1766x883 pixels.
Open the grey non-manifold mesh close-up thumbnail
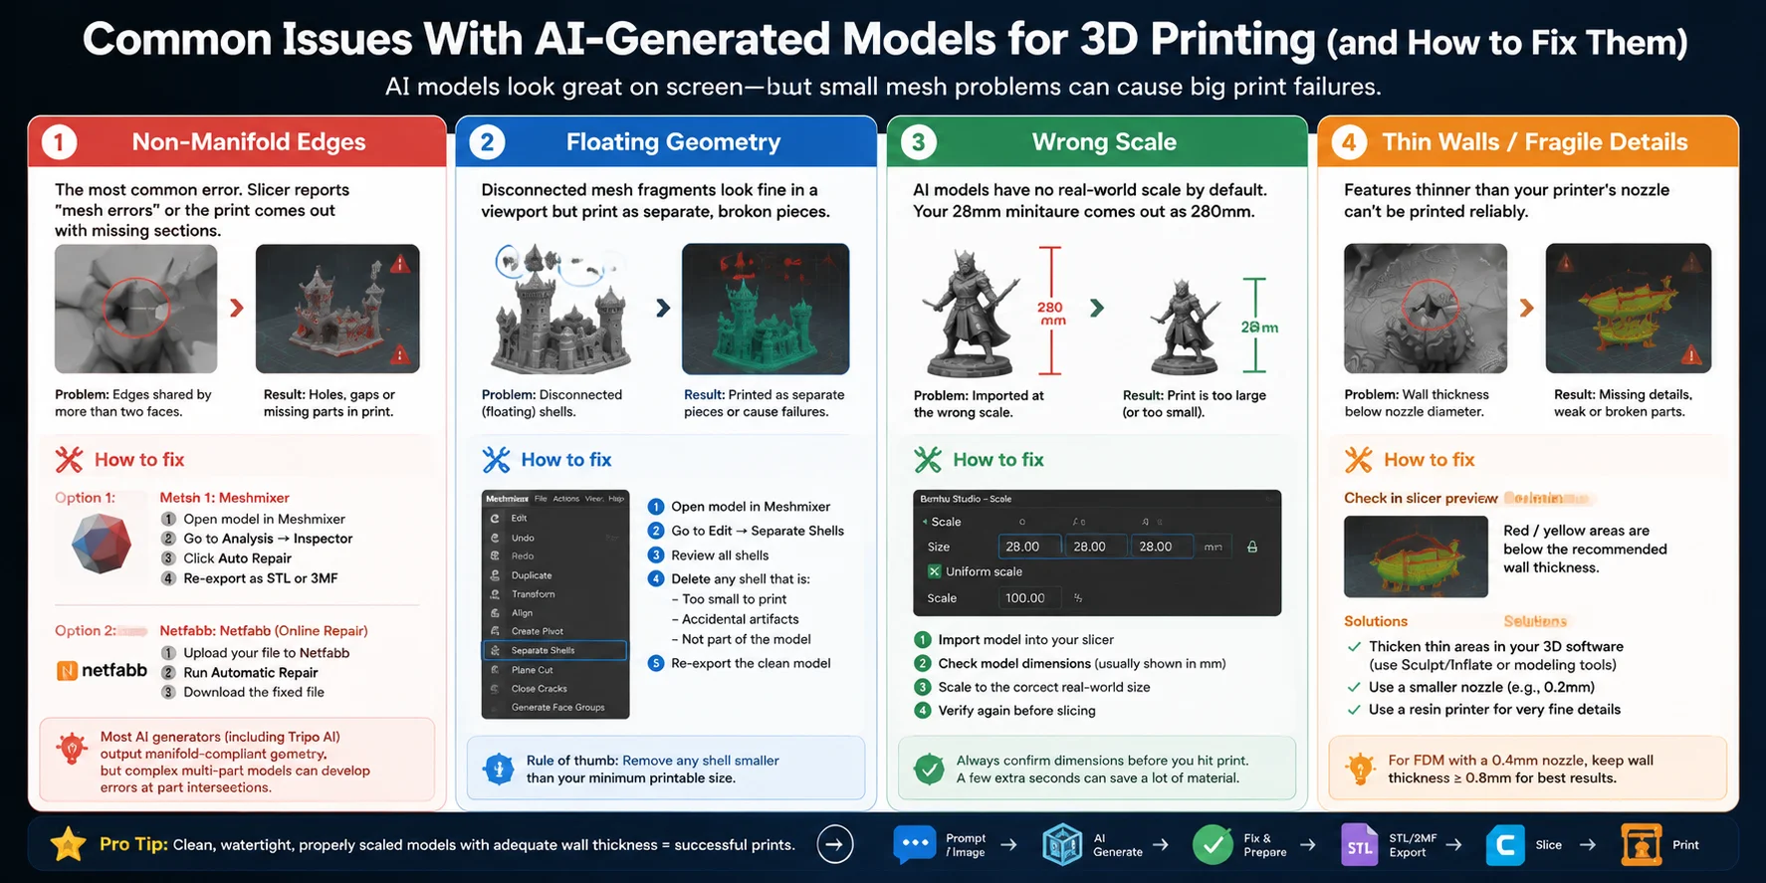pyautogui.click(x=136, y=309)
